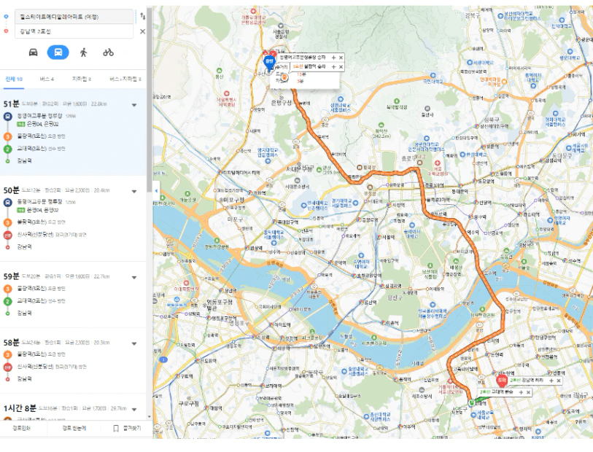Click plus on Line 3 boarding popup
The image size is (593, 452).
(333, 66)
